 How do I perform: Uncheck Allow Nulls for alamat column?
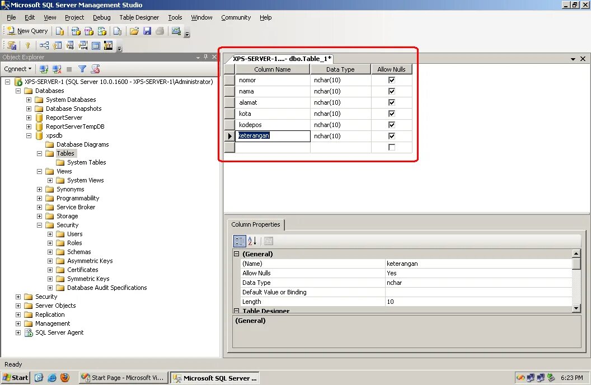pos(392,102)
